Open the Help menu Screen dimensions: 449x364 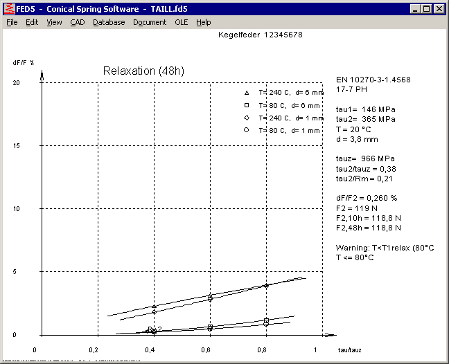coord(203,22)
